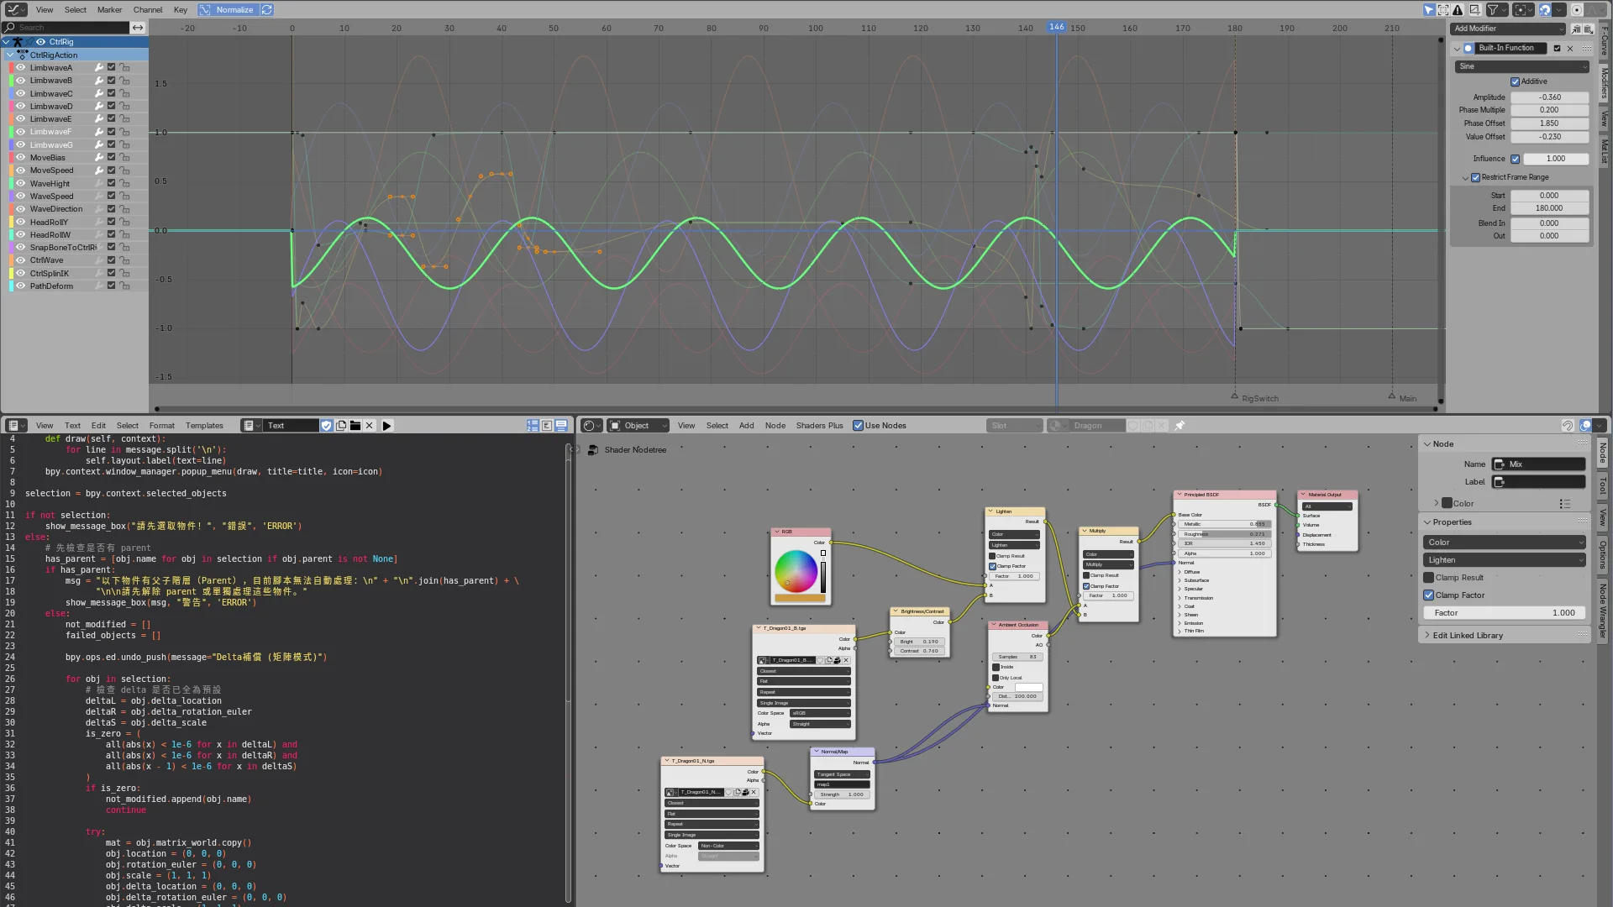Toggle the Normalize button in graph editor

click(x=227, y=10)
